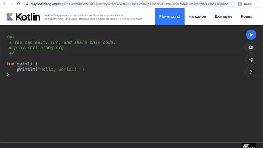Image resolution: width=263 pixels, height=148 pixels.
Task: Place cursor on the println line
Action: (51, 69)
